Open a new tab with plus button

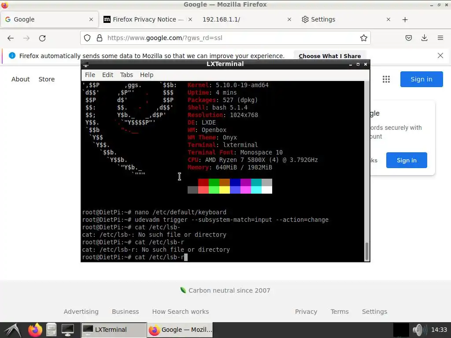tap(405, 19)
